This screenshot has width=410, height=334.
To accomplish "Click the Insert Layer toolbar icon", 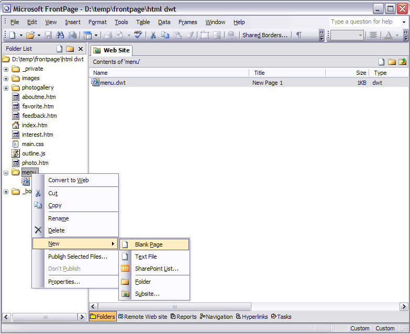I will [205, 35].
